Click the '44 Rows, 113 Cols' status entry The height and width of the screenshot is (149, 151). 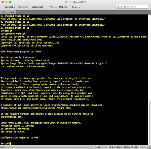click(122, 147)
